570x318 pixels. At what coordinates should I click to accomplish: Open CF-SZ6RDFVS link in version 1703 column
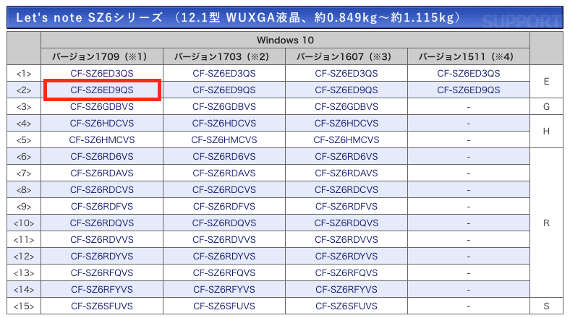click(x=224, y=207)
